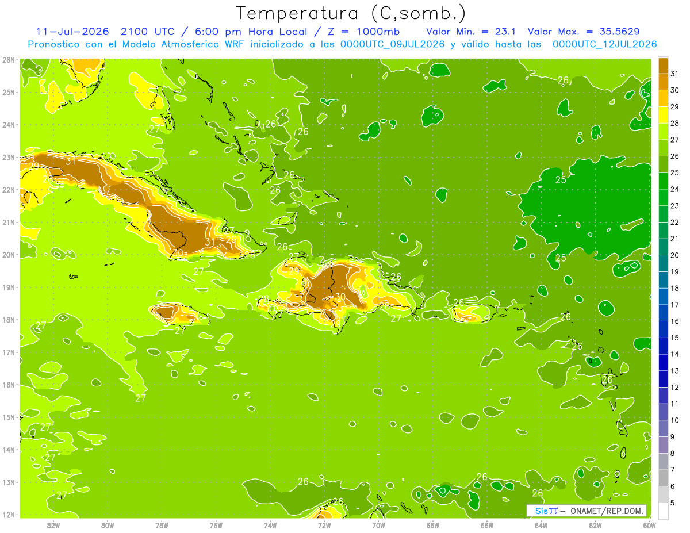Click the 26N latitude axis label
The image size is (690, 533).
coord(9,59)
